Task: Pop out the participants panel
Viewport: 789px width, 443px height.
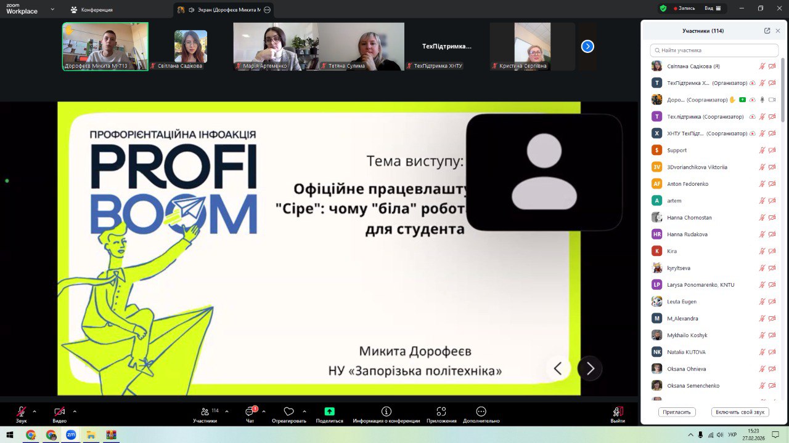Action: [x=767, y=31]
